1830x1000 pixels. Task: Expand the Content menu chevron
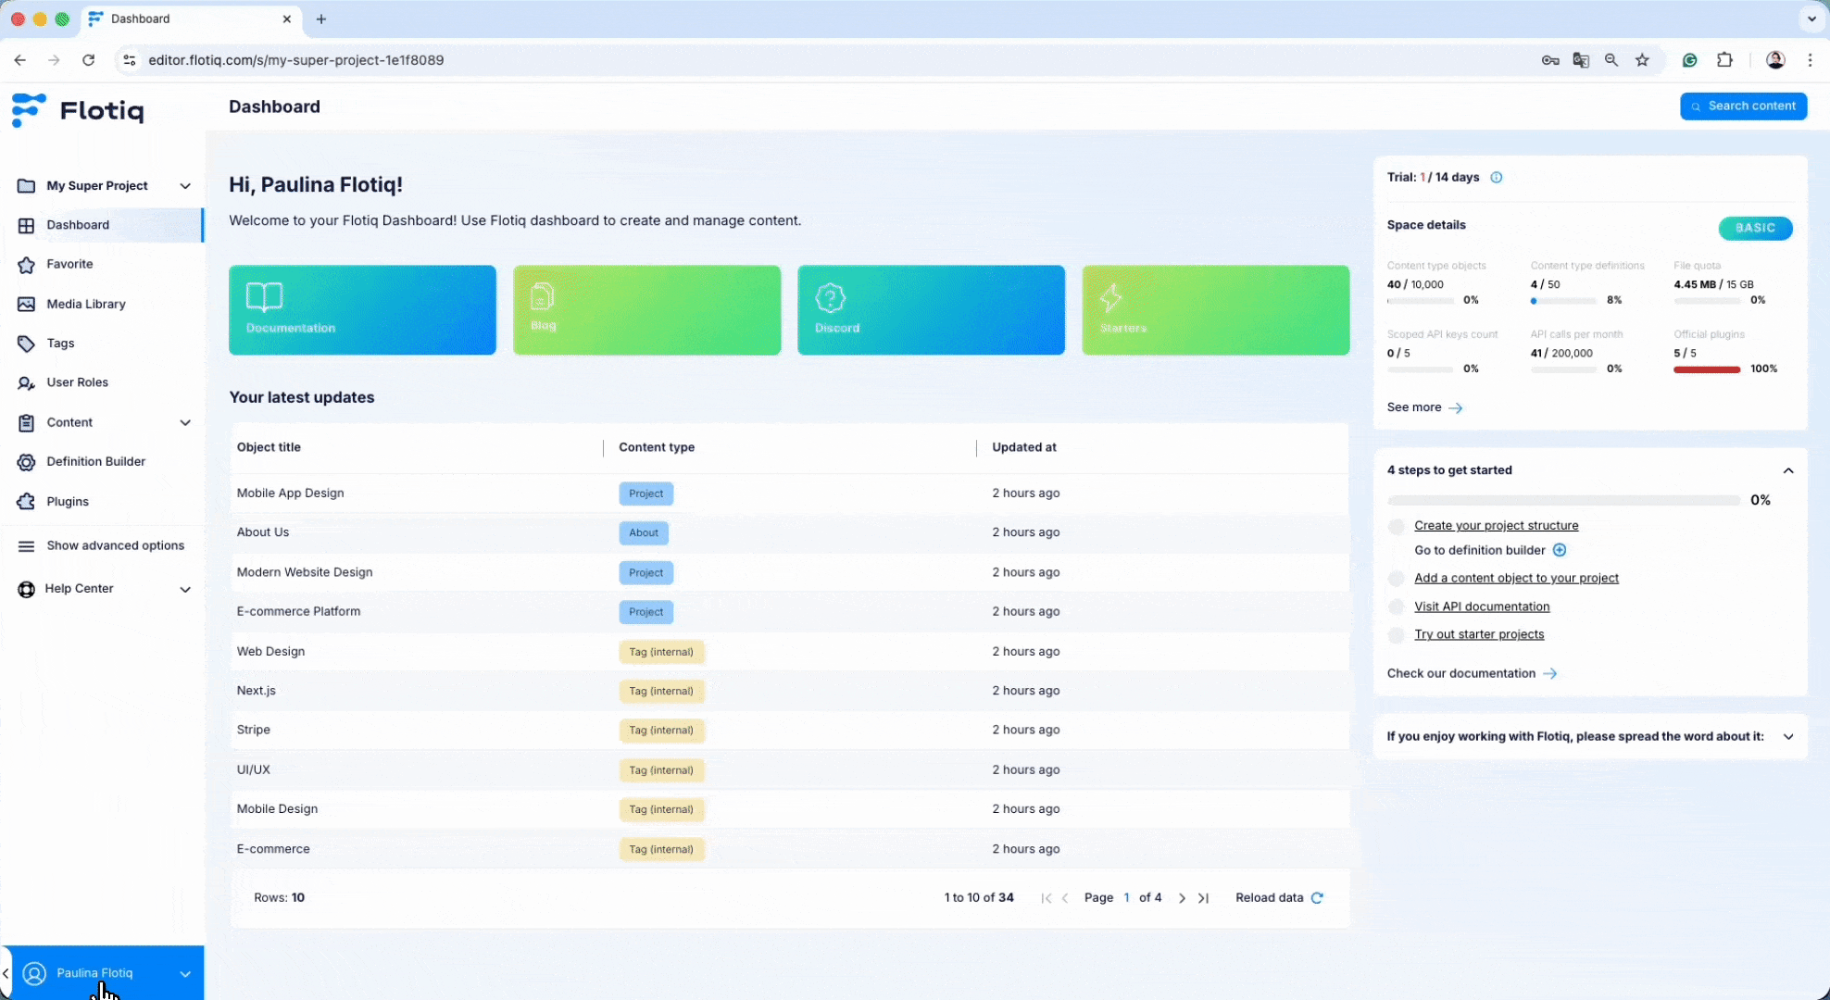(185, 422)
